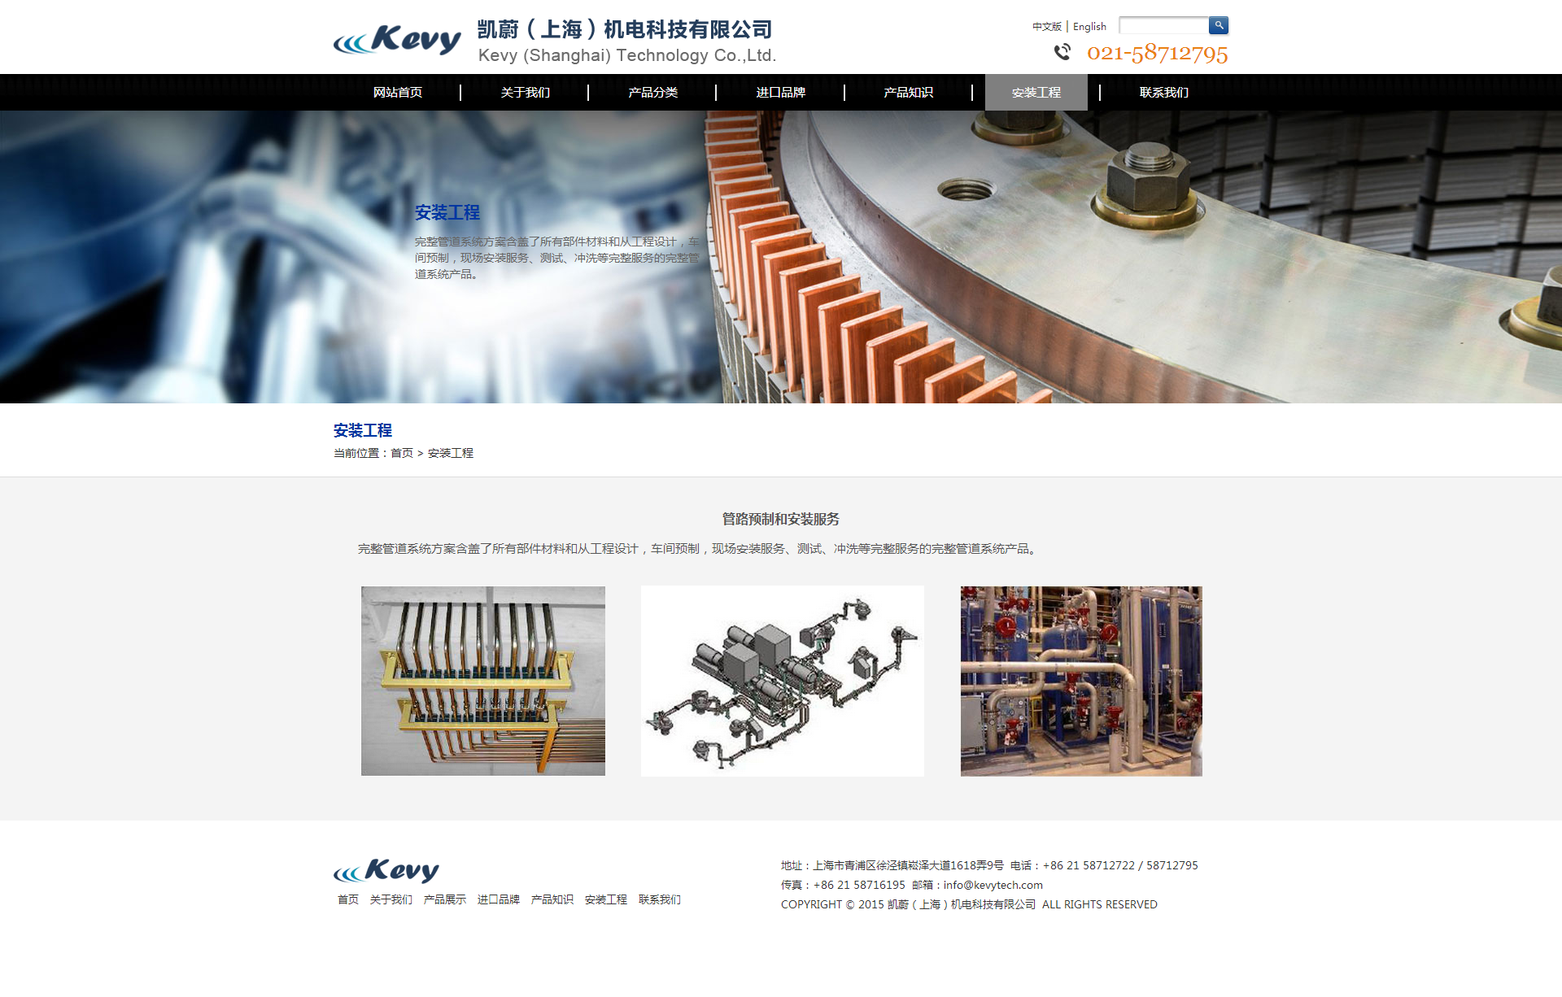Click the email info@kevytech.com
Viewport: 1562px width, 997px height.
pos(993,885)
